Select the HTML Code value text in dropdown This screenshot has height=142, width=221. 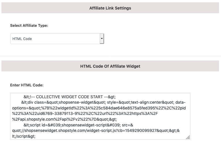tap(22, 39)
